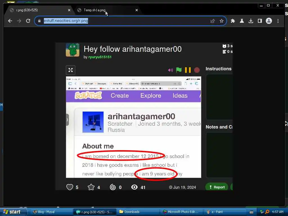Click the green Report button
288x216 pixels.
[x=217, y=187]
